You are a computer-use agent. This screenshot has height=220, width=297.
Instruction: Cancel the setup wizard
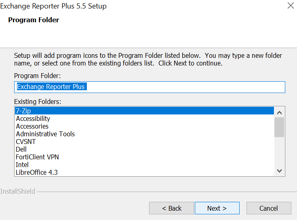[x=268, y=208]
